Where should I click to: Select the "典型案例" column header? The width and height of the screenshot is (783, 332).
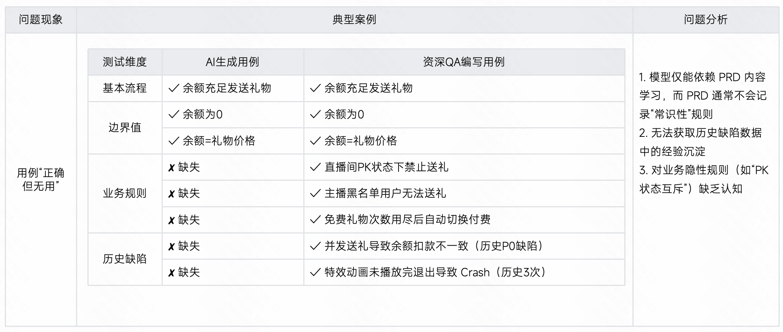(354, 20)
